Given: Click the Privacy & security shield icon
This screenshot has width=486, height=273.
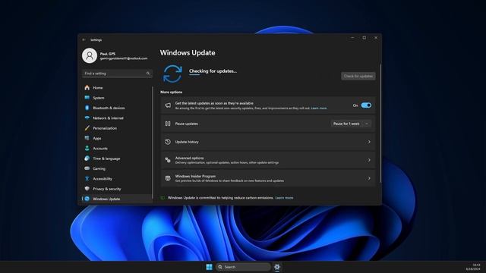Looking at the screenshot, I should tap(87, 189).
